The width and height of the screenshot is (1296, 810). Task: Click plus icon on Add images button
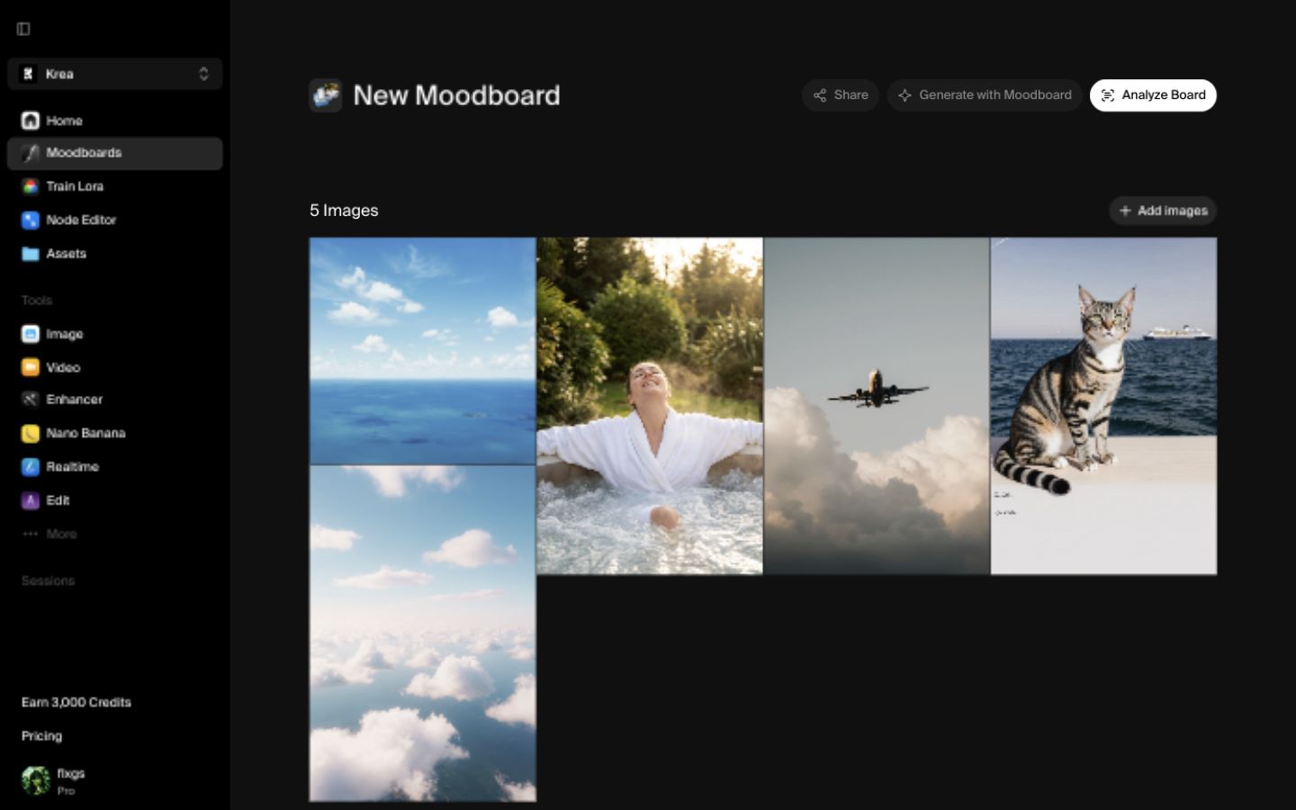[1125, 211]
